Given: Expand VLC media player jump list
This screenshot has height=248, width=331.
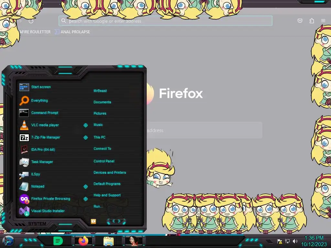Looking at the screenshot, I should [85, 125].
